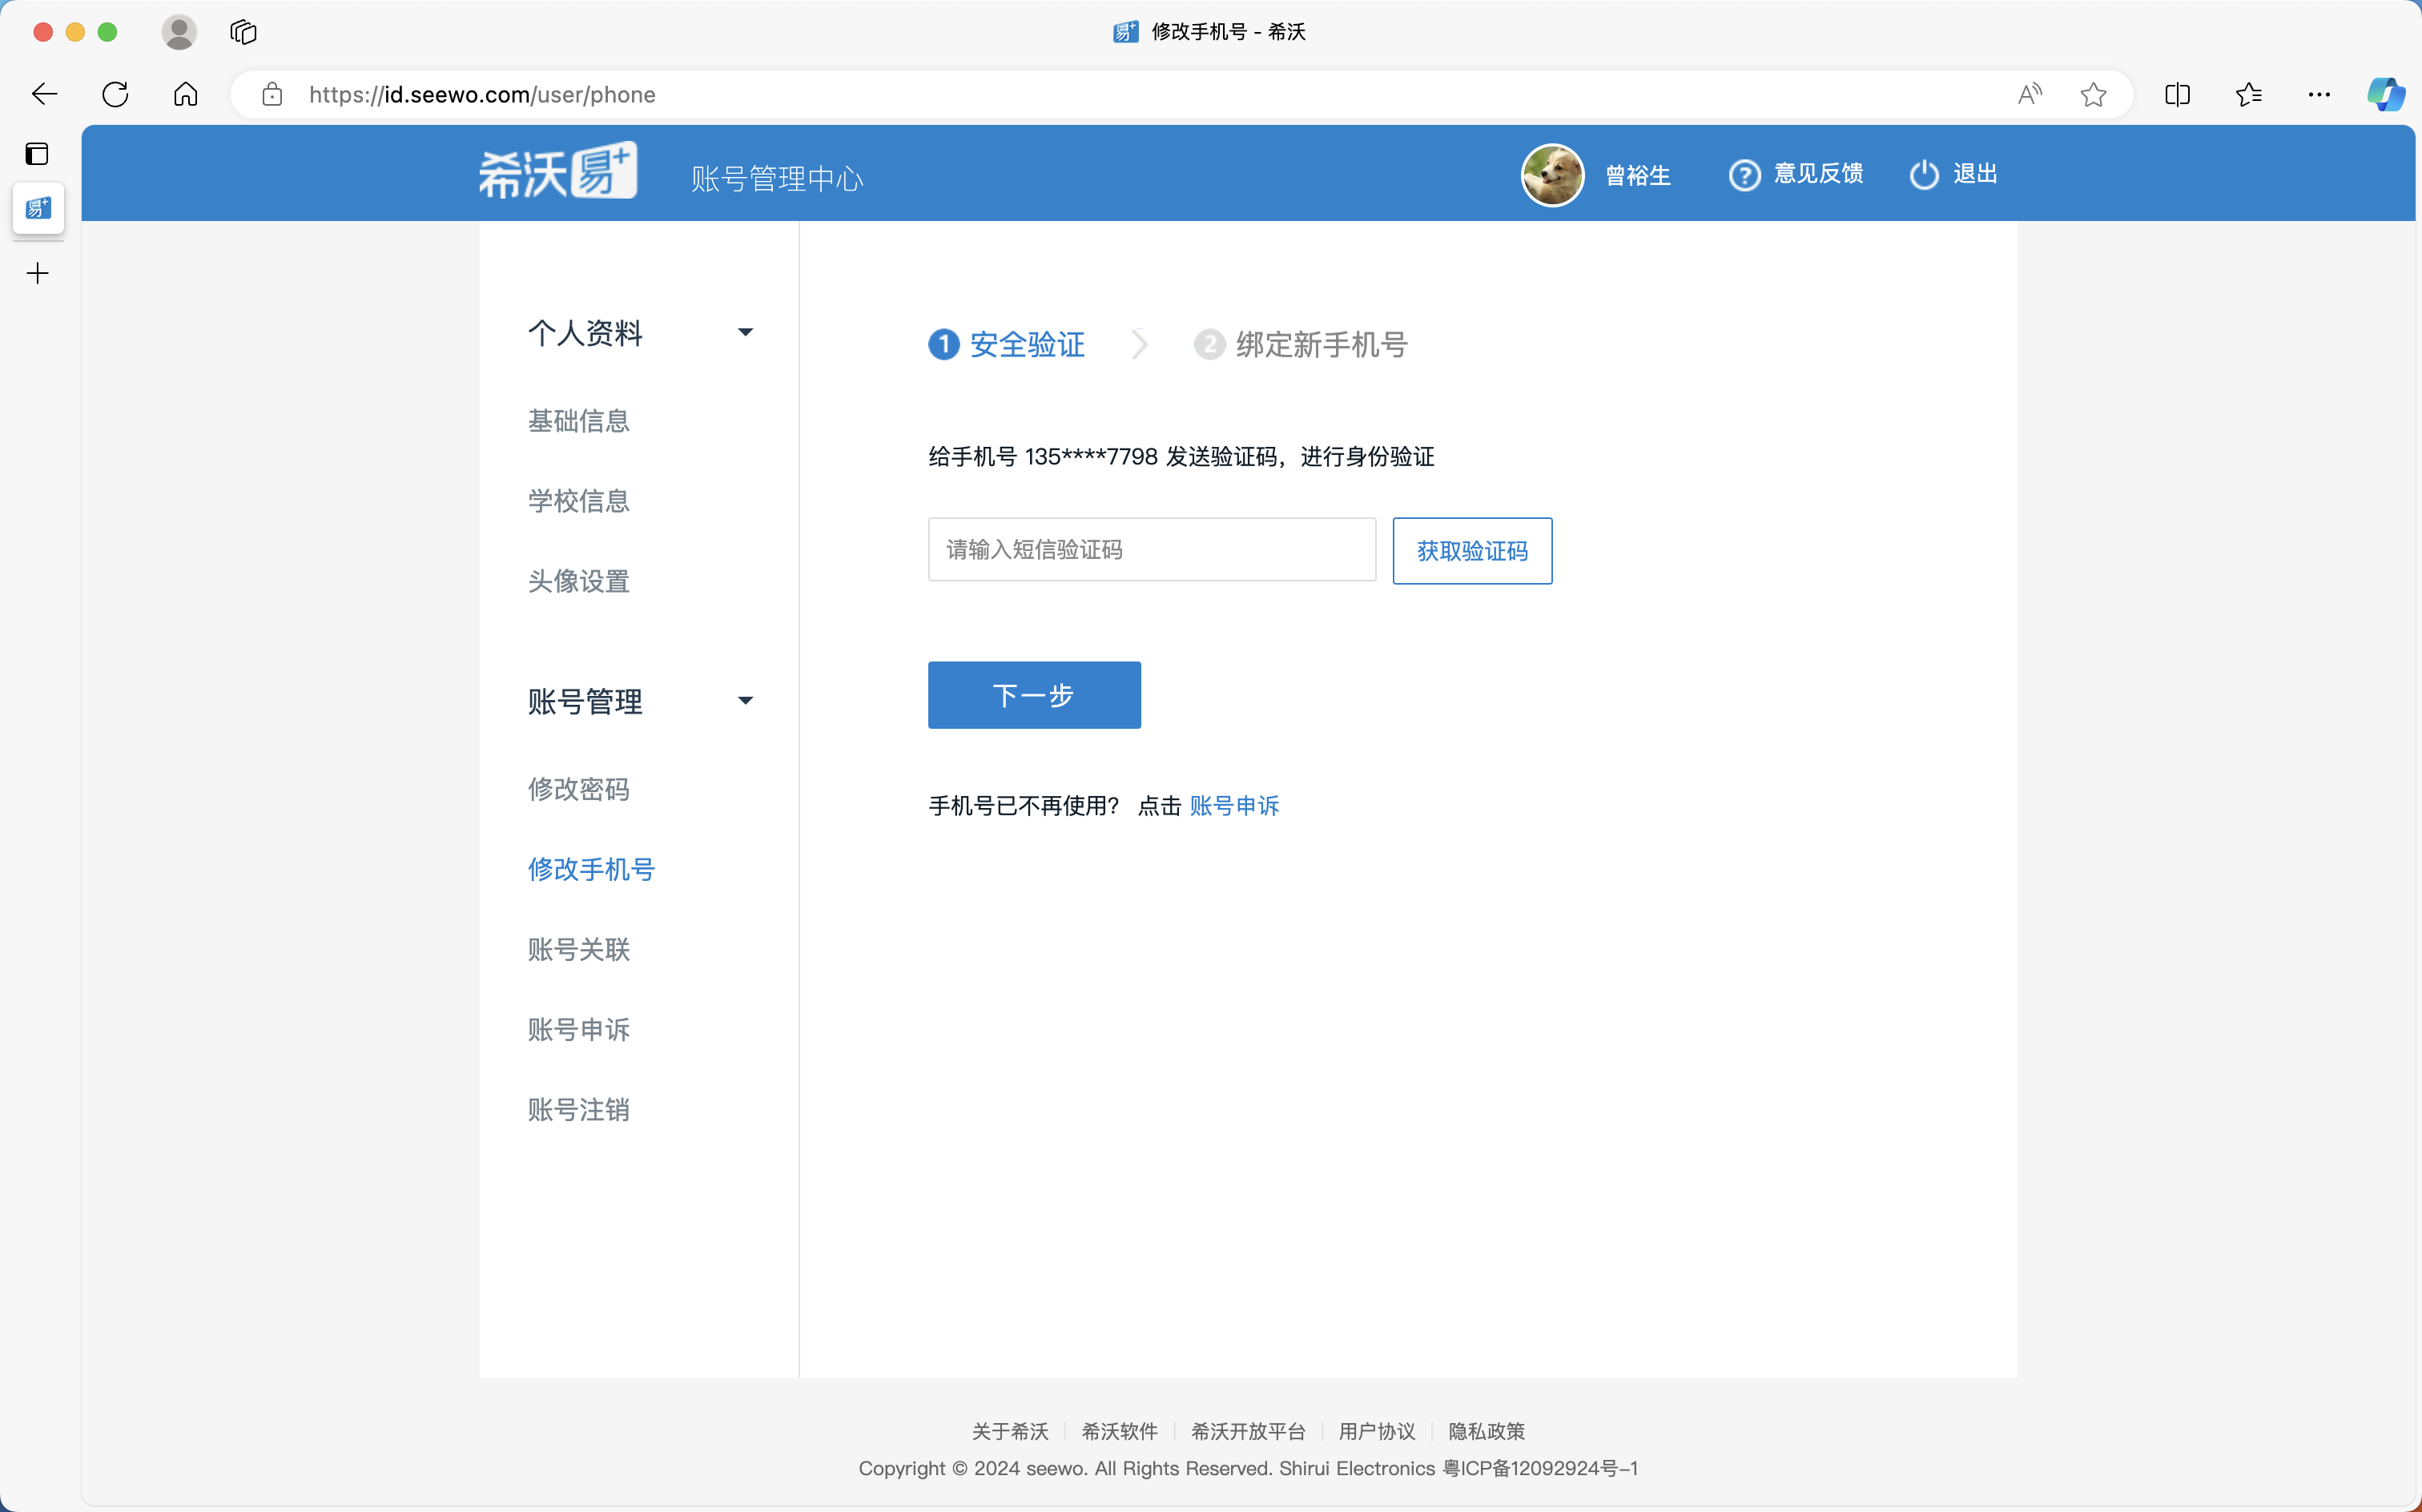Open 账号关联 in the sidebar
The image size is (2422, 1512).
coord(579,949)
